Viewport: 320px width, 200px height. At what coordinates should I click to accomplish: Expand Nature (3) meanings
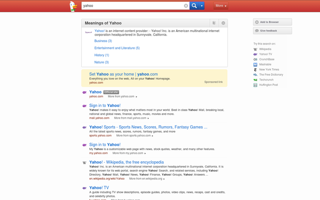pyautogui.click(x=101, y=62)
